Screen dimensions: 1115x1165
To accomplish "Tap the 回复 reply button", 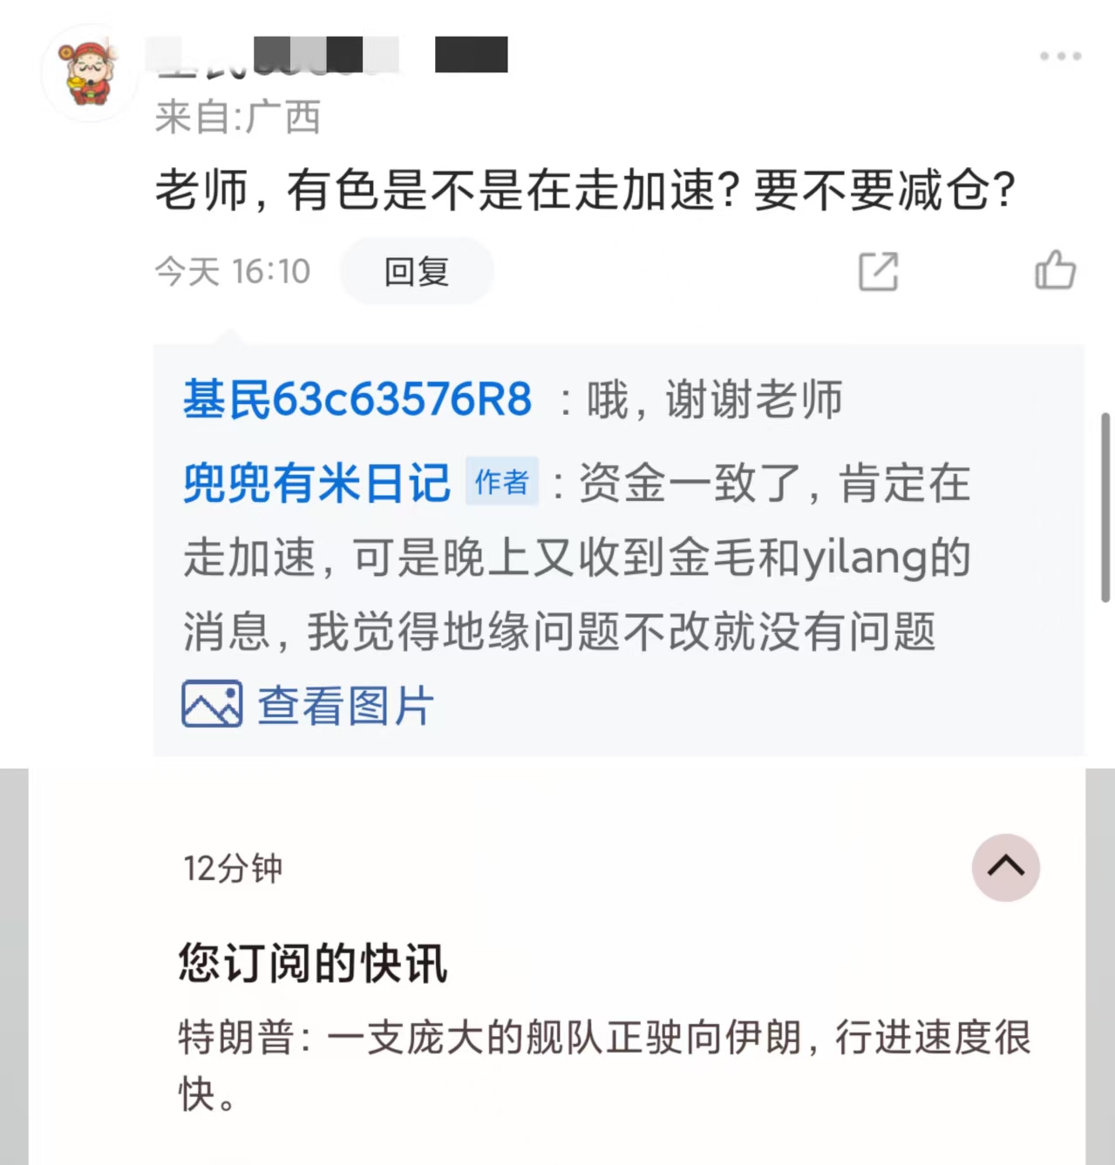I will [417, 272].
